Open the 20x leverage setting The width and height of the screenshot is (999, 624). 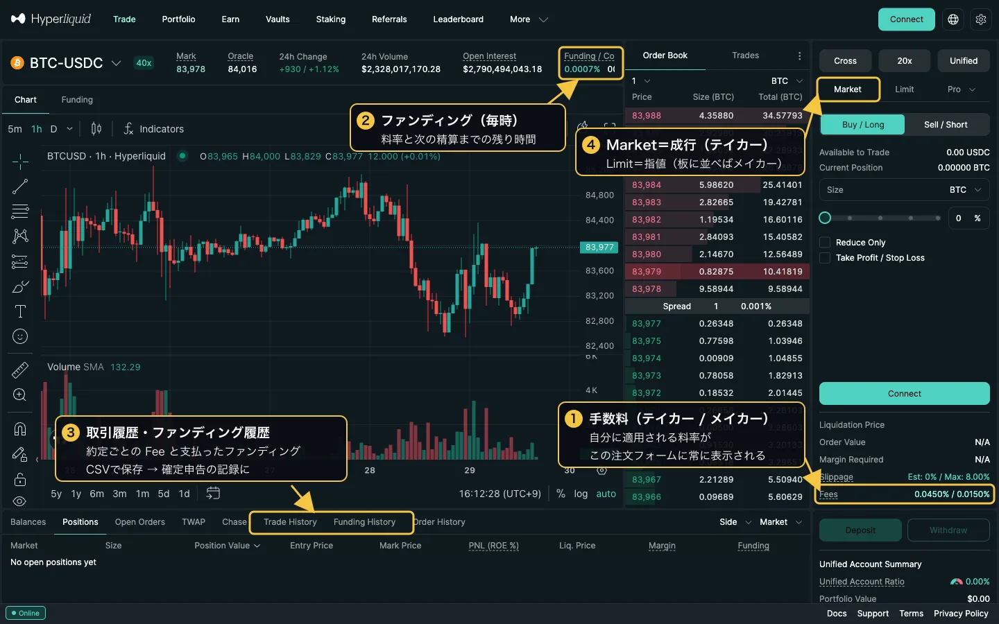pyautogui.click(x=904, y=61)
